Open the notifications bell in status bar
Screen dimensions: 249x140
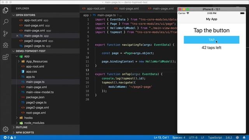244,137
